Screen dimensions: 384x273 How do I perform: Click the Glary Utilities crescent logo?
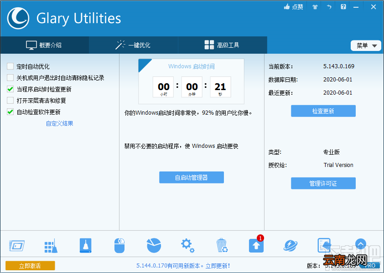point(18,18)
